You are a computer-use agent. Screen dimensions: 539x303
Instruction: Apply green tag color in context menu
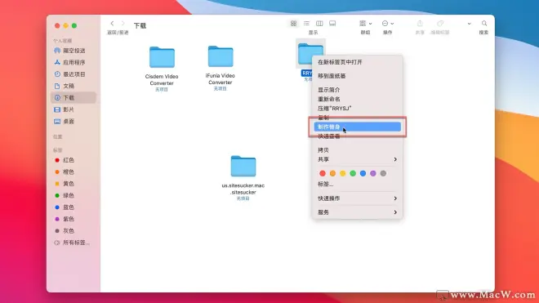[x=353, y=173]
